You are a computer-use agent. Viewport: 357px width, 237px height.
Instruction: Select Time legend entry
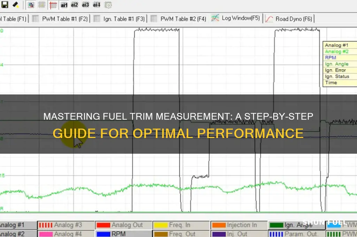tap(331, 82)
